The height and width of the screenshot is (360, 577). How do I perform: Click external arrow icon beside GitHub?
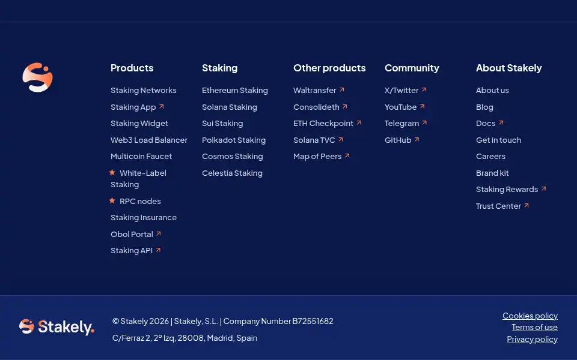coord(417,140)
